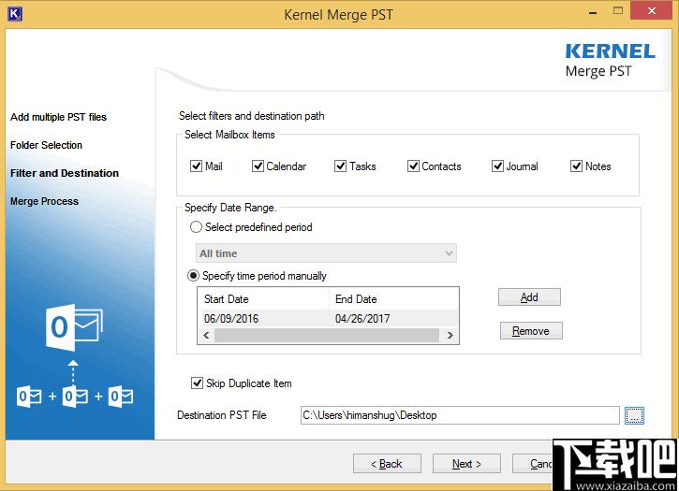Click the Cancel button

533,464
